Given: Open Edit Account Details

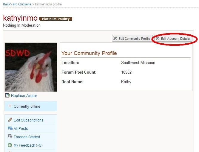Looking at the screenshot, I should coord(175,39).
